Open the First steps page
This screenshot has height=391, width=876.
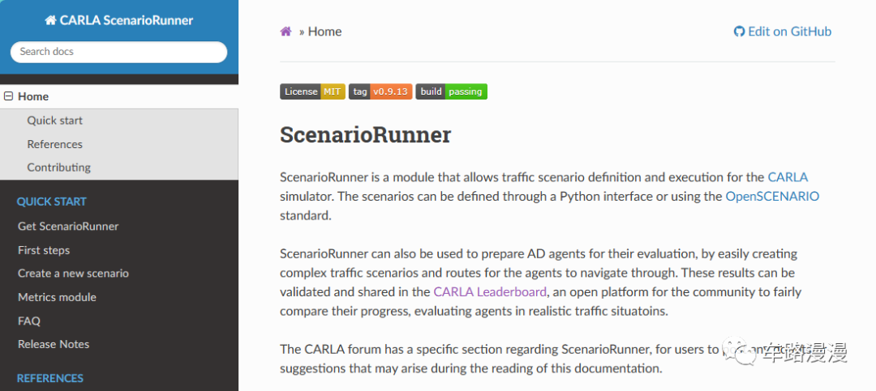click(44, 250)
